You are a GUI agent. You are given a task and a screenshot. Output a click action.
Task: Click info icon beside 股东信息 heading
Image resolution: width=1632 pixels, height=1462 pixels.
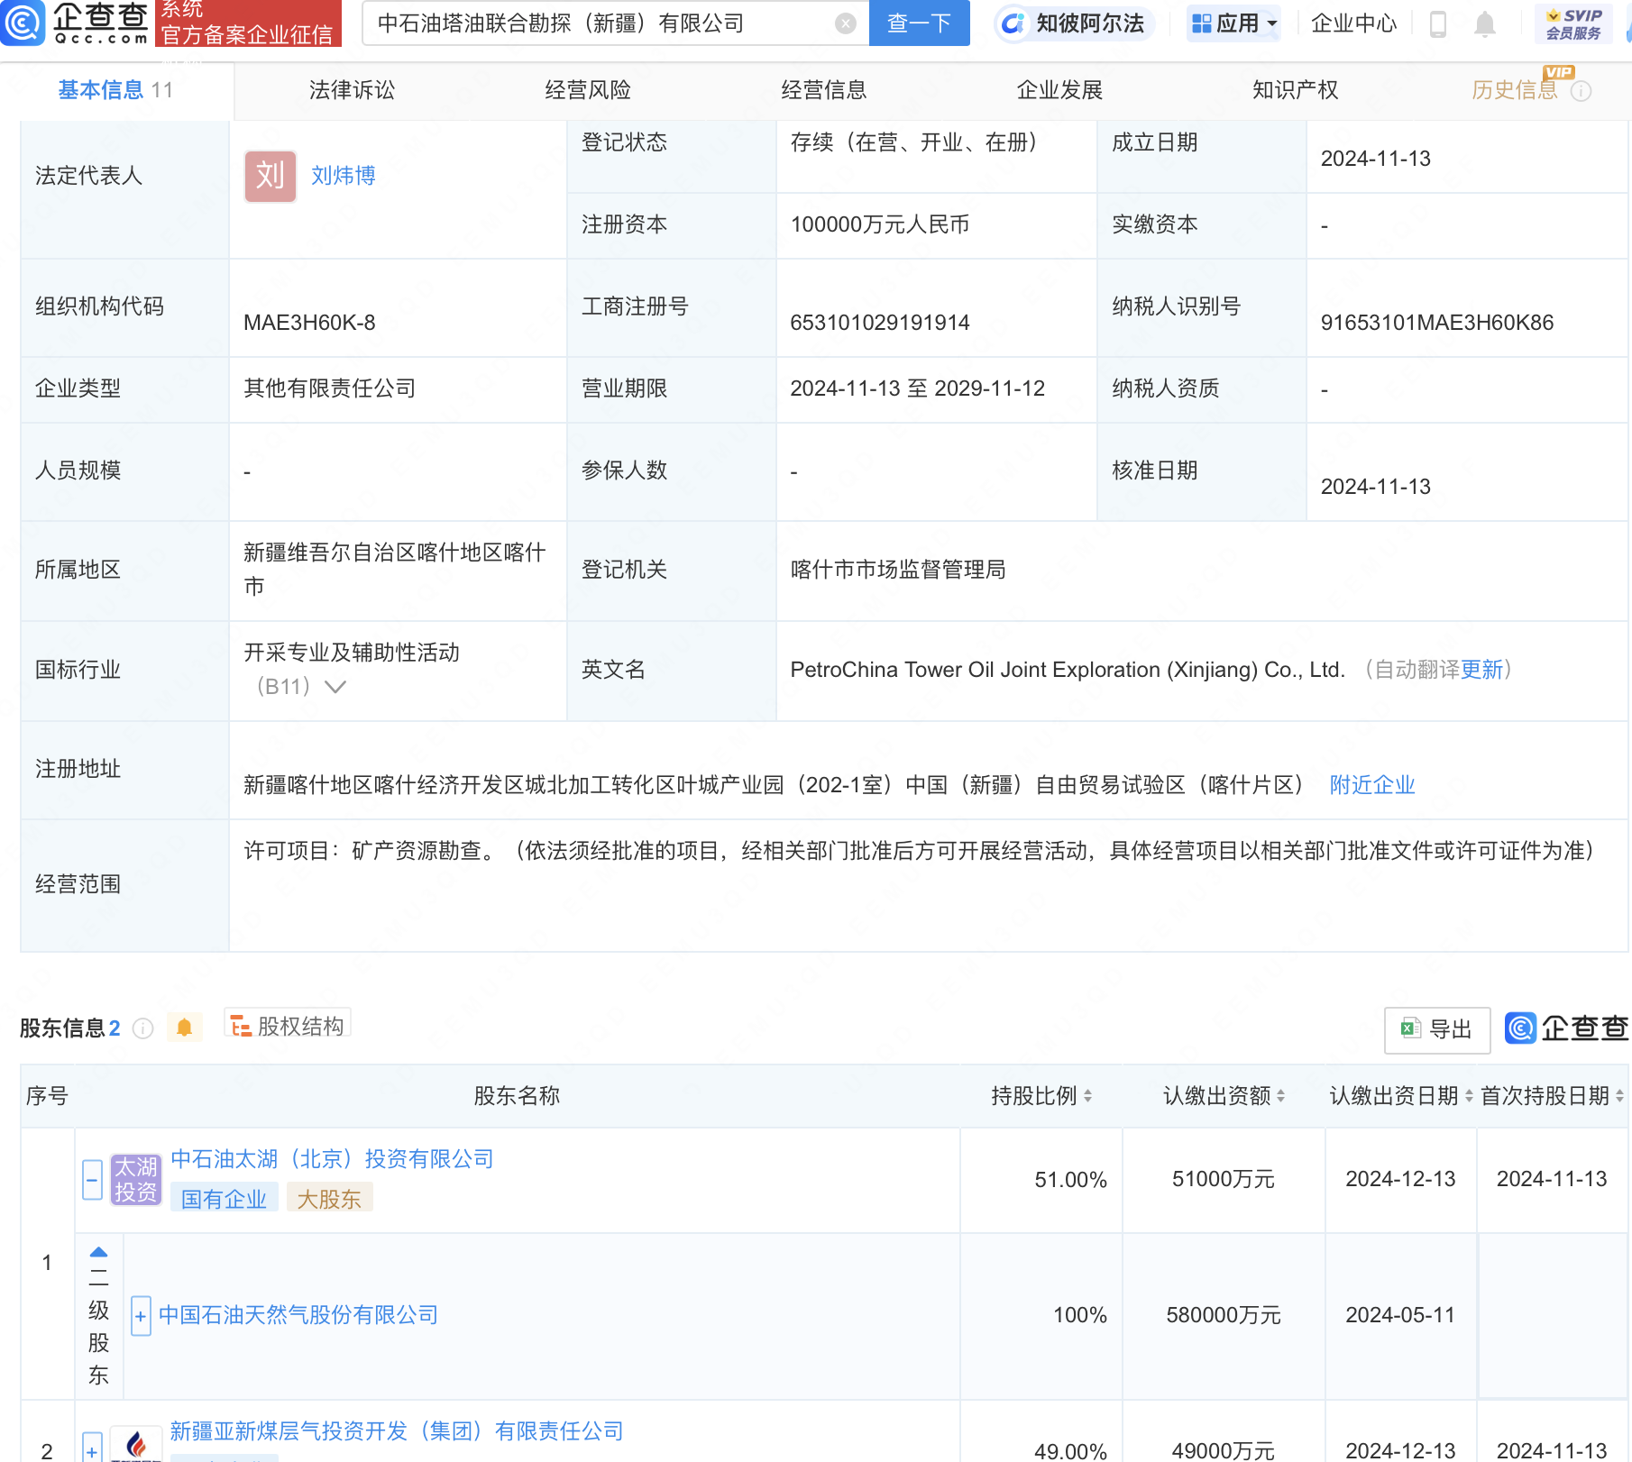[142, 1028]
